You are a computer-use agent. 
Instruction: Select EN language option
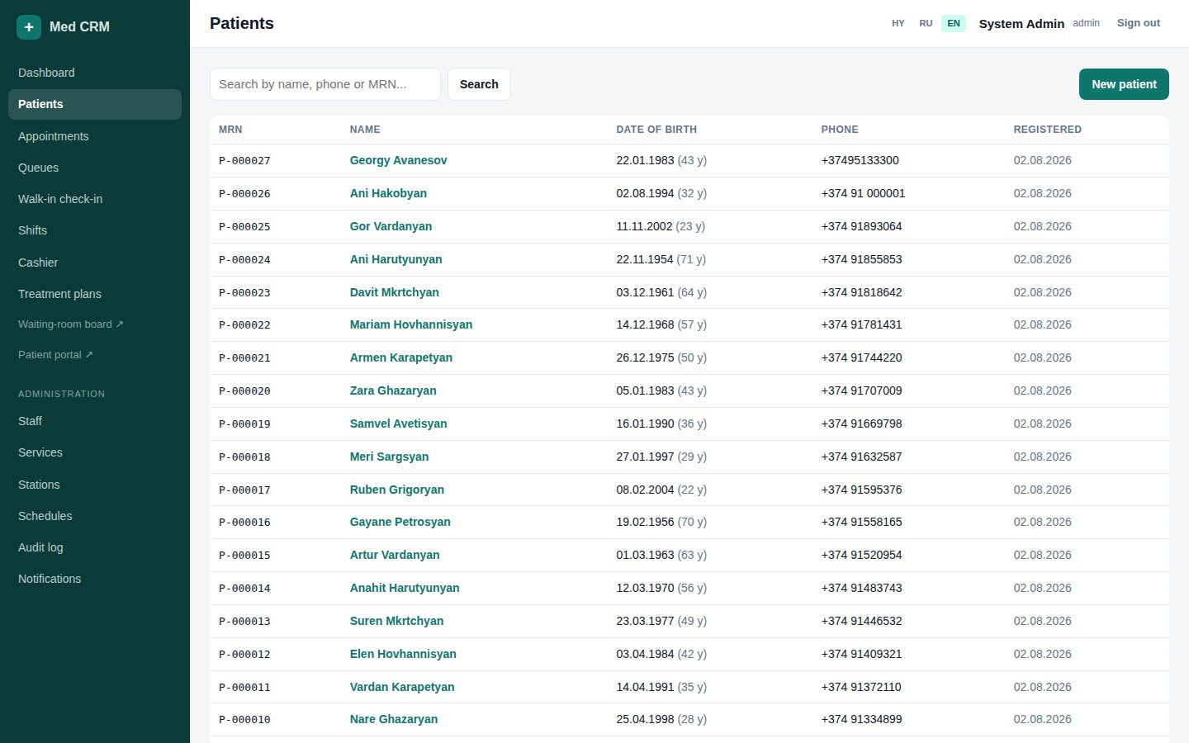954,23
